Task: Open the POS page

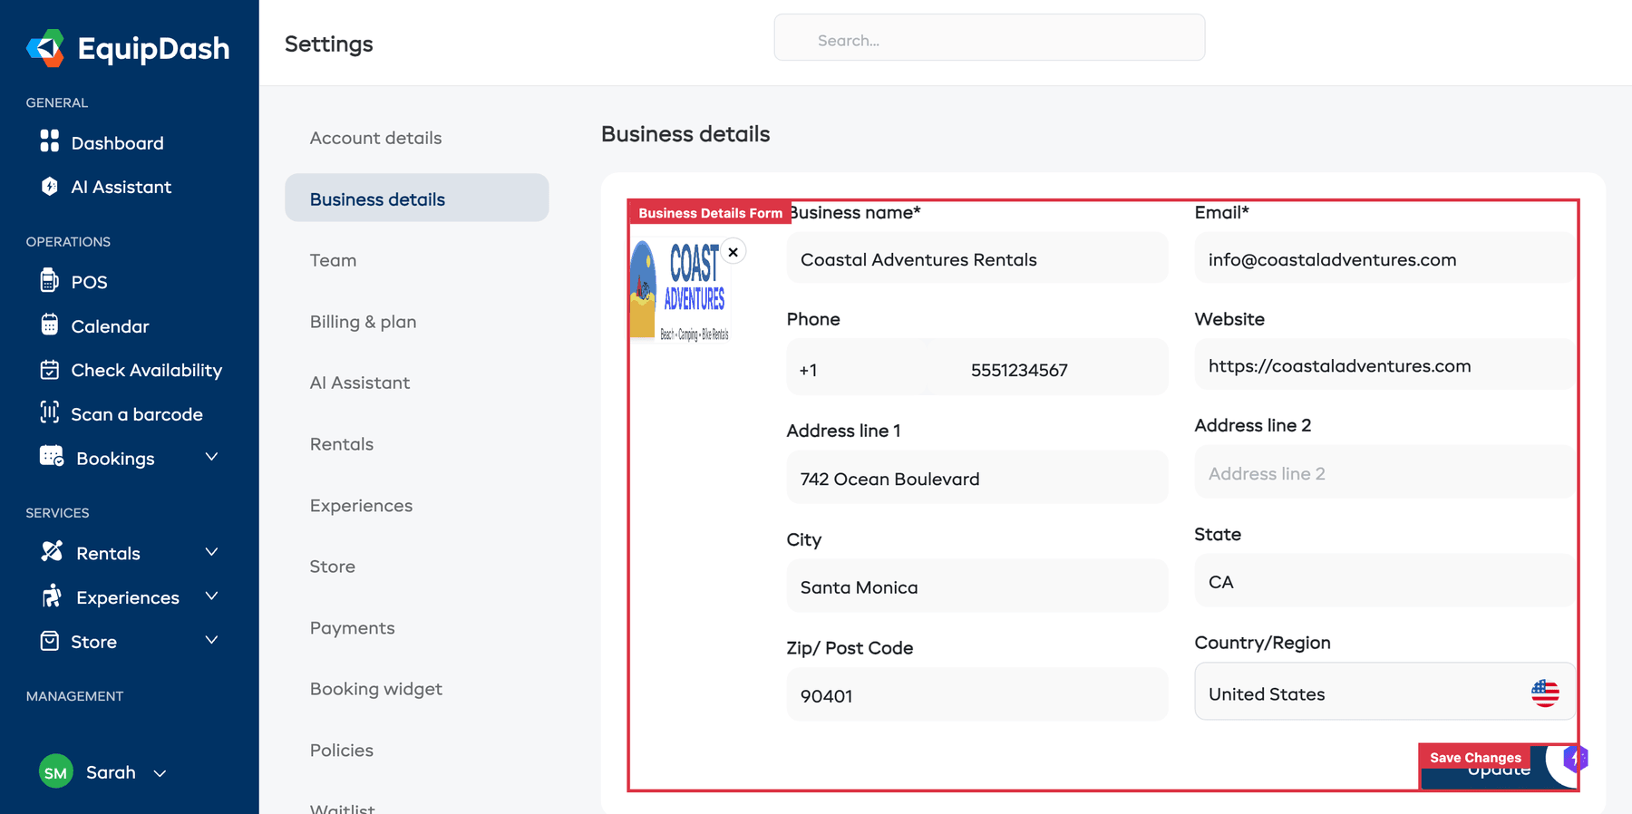Action: [x=73, y=282]
